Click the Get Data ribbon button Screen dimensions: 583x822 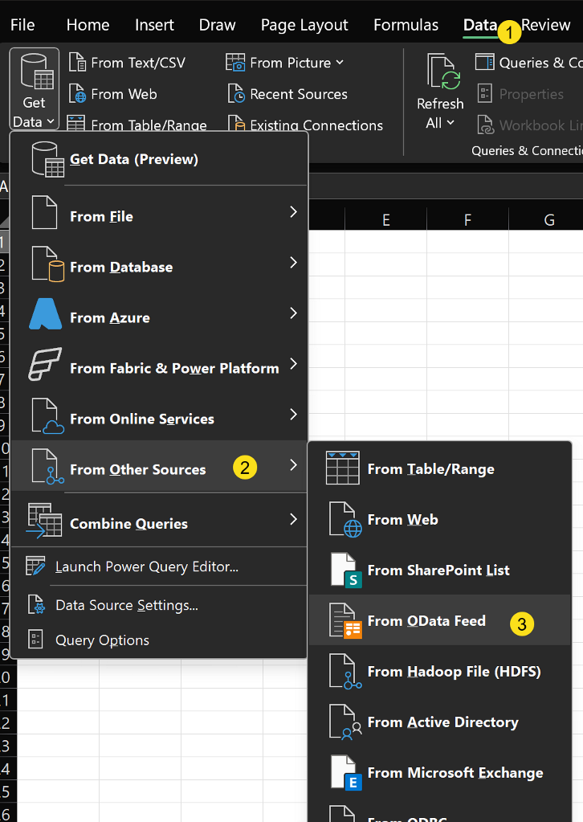34,89
